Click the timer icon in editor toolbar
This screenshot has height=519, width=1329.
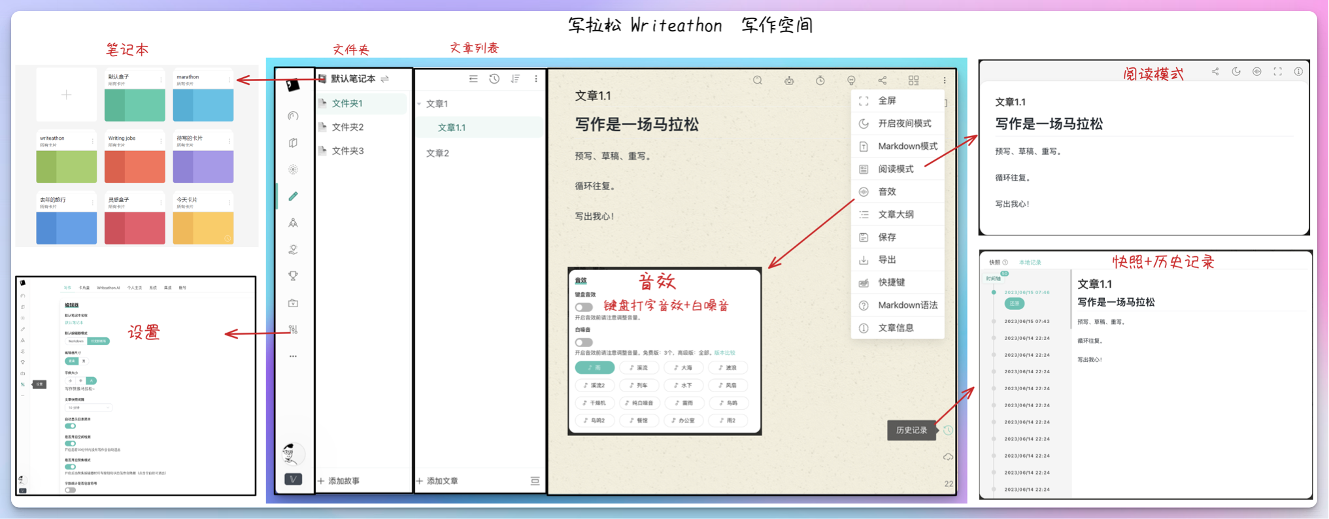[820, 80]
